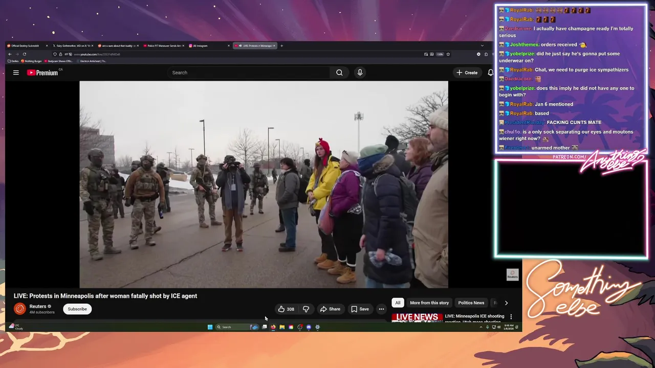Open the LIVE NEWS recommended video thumbnail
Screen dimensions: 655x368
pos(417,317)
